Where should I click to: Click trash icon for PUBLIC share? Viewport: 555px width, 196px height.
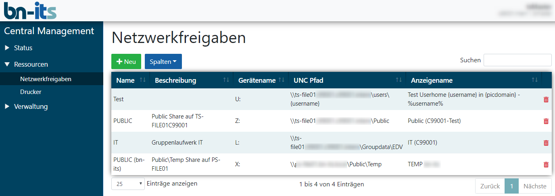point(546,121)
